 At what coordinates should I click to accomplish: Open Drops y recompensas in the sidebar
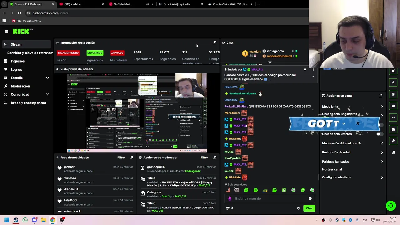point(28,103)
